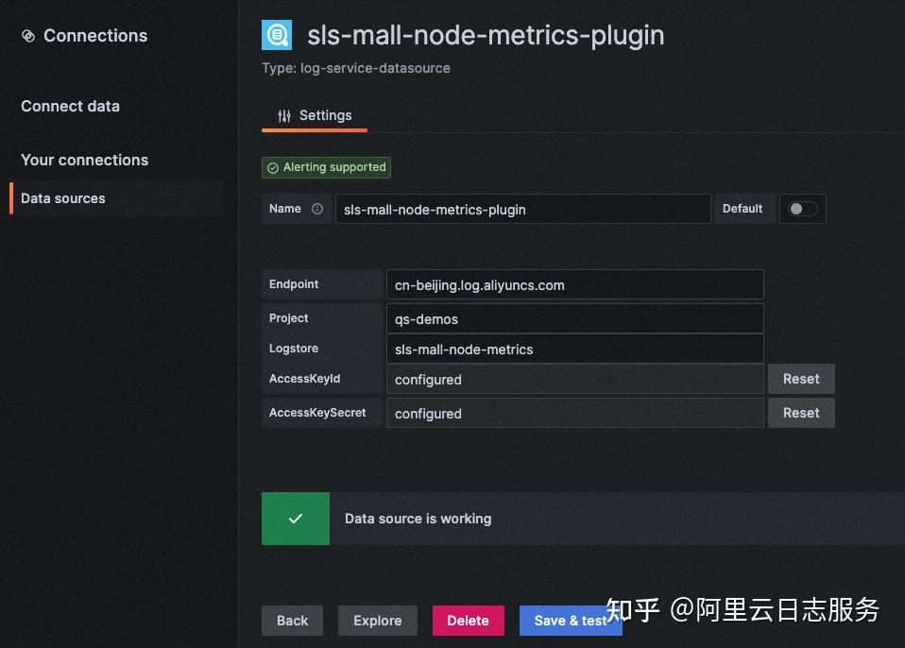The height and width of the screenshot is (648, 905).
Task: Click the green checkmark success icon
Action: point(295,518)
